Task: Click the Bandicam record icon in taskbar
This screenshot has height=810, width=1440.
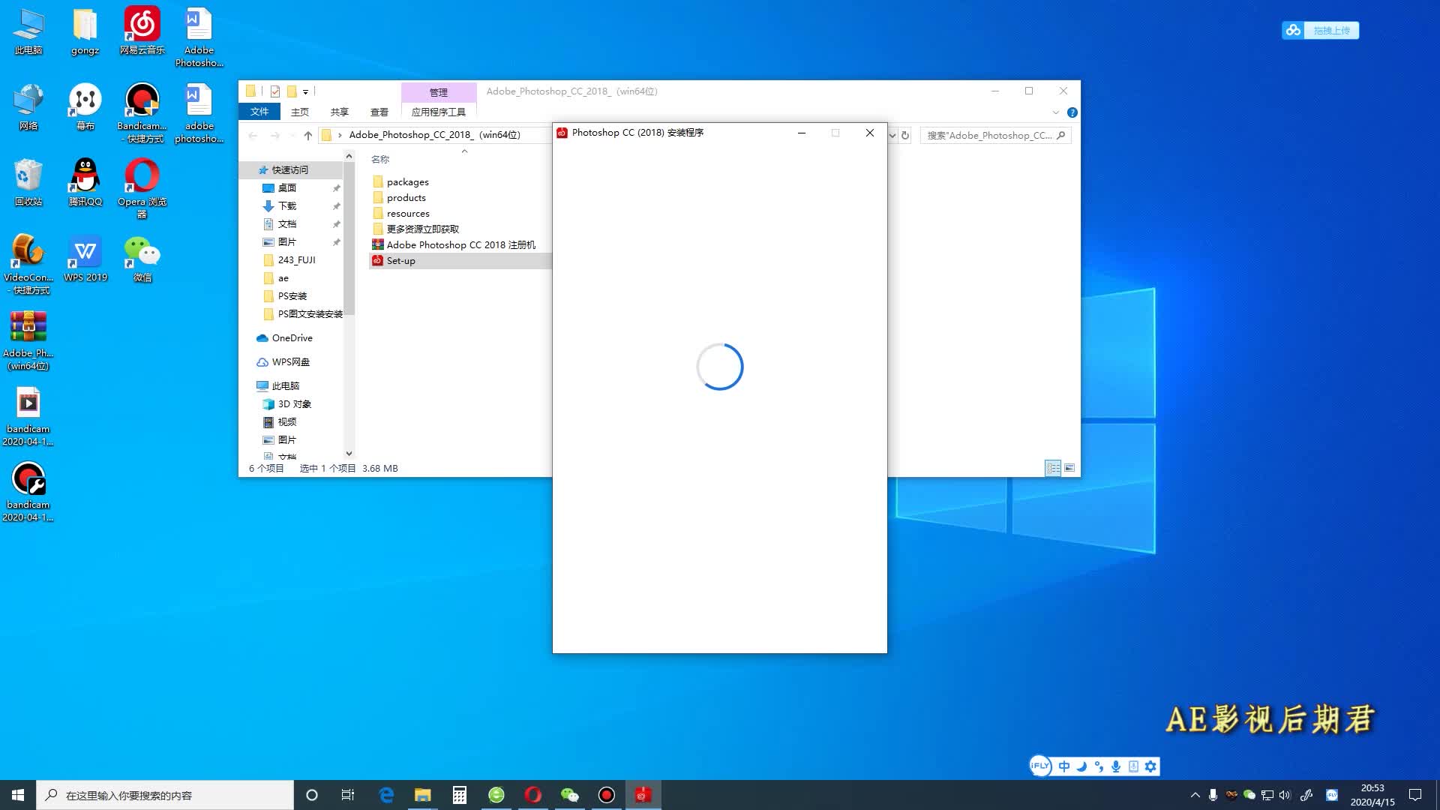Action: (607, 795)
